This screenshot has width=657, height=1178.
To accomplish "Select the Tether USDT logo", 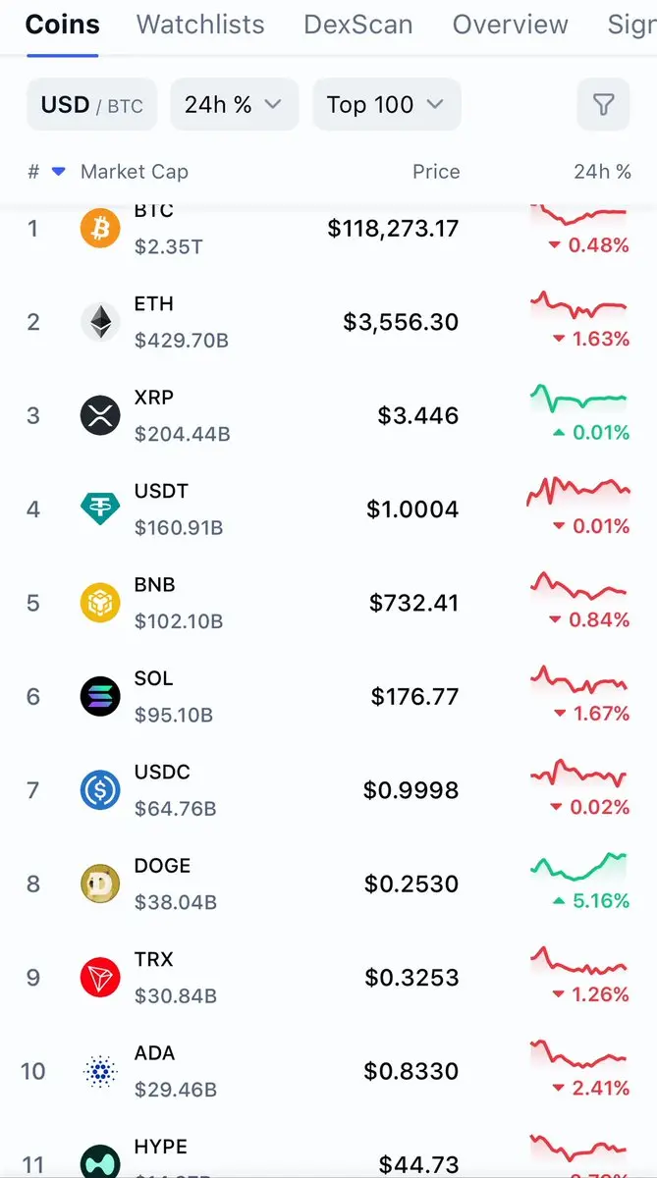I will (x=100, y=509).
